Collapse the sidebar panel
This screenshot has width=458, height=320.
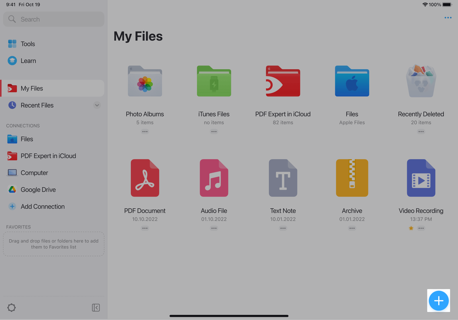tap(96, 308)
